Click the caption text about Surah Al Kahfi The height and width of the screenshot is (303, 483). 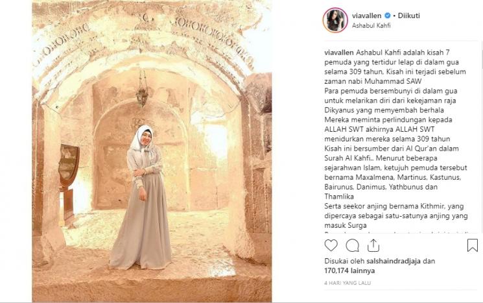[392, 153]
